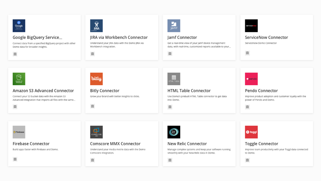Image resolution: width=321 pixels, height=181 pixels.
Task: Select the Firebase logo icon
Action: pos(19,132)
